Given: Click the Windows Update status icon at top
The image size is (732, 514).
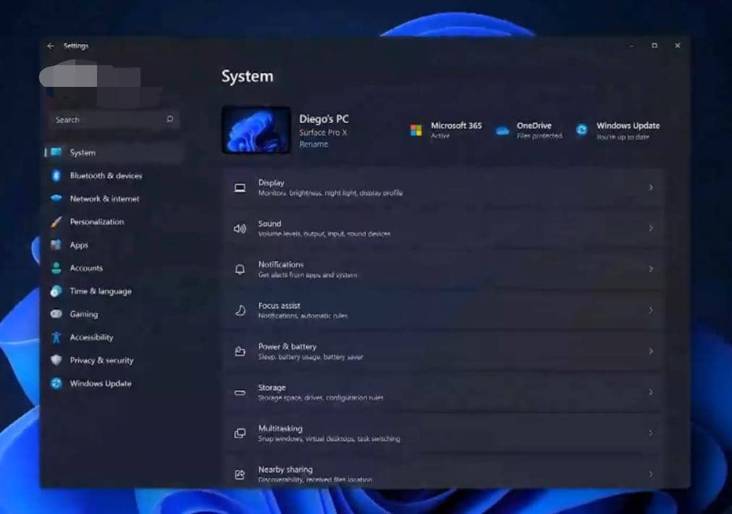Looking at the screenshot, I should point(581,130).
